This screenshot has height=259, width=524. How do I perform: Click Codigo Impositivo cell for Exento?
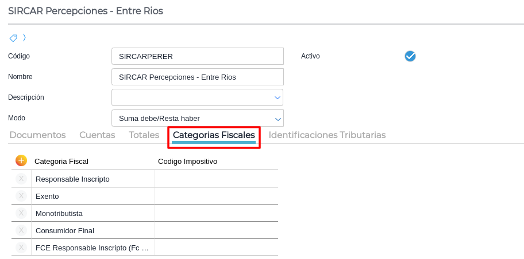[216, 196]
